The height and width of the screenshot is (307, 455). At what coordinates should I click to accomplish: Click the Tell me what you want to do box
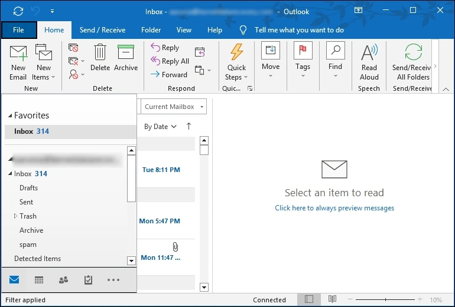click(299, 30)
